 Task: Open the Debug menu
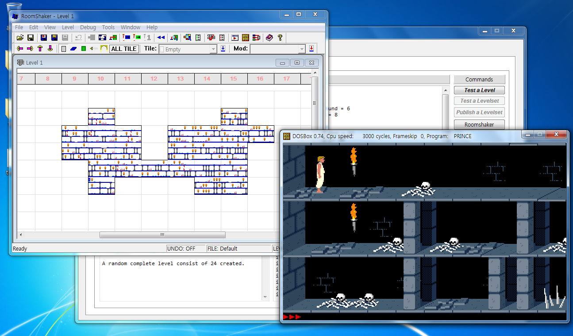click(x=88, y=27)
